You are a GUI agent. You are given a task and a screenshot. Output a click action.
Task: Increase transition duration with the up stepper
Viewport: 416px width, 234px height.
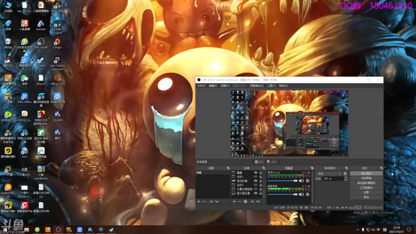[345, 178]
